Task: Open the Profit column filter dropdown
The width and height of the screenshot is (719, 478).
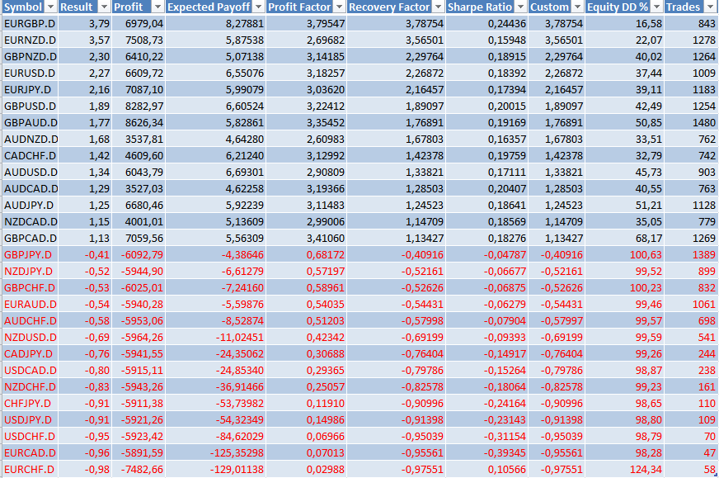Action: point(157,7)
